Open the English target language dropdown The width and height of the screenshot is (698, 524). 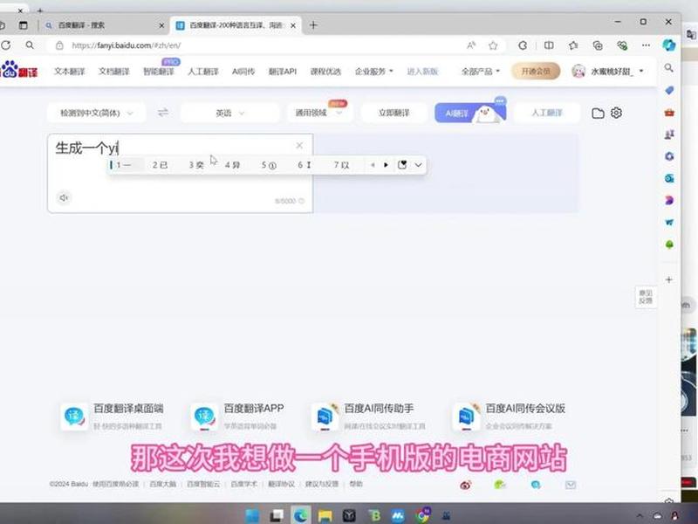pos(230,113)
